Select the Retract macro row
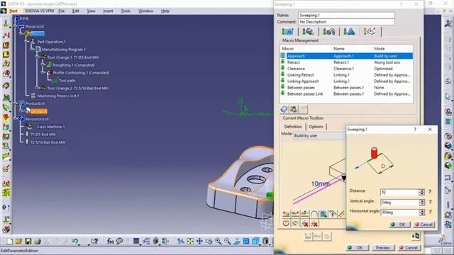Viewport: 454px width, 255px height. [x=346, y=62]
